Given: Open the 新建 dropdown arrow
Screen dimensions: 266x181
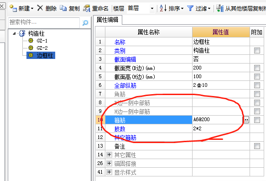Looking at the screenshot, I should 32,8.
